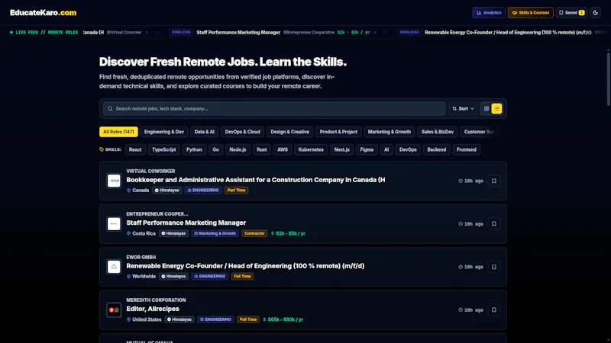Select the AWS skill chip

[x=283, y=149]
